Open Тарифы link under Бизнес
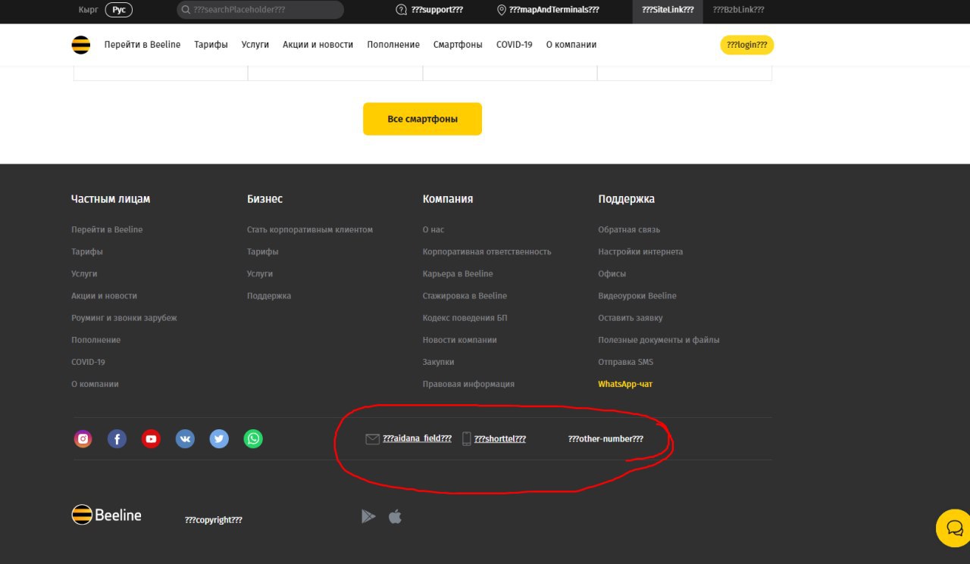Viewport: 970px width, 564px height. click(263, 251)
